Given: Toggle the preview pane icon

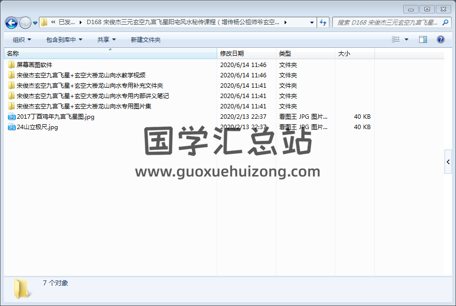Looking at the screenshot, I should click(x=423, y=39).
